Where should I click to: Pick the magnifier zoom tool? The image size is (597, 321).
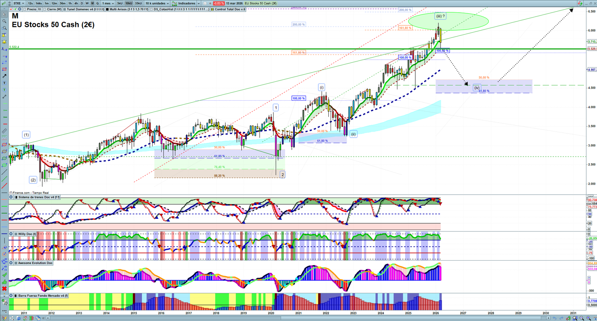click(4, 21)
